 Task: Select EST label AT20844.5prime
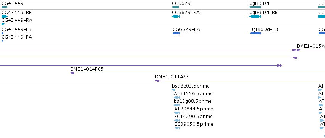pyautogui.click(x=194, y=109)
